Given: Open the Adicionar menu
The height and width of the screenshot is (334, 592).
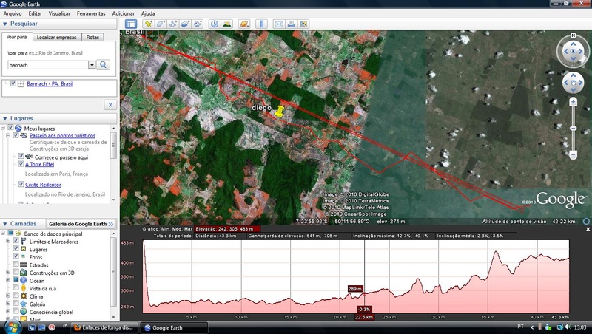Looking at the screenshot, I should point(123,13).
